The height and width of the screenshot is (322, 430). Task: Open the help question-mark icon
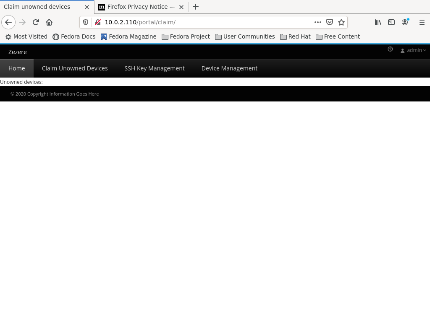[x=390, y=49]
